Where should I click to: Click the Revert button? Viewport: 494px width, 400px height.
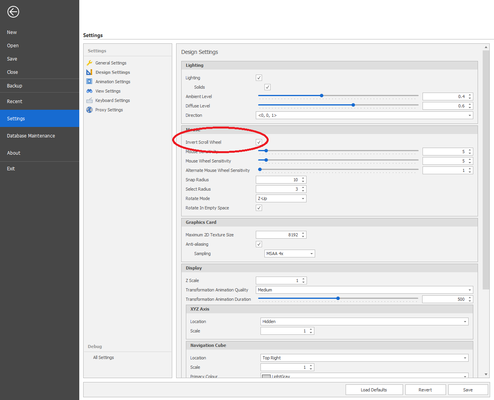425,390
